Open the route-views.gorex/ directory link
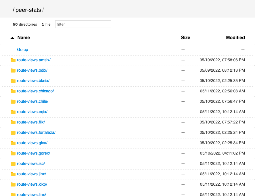Screen dimensions: 255x196 tap(34, 153)
